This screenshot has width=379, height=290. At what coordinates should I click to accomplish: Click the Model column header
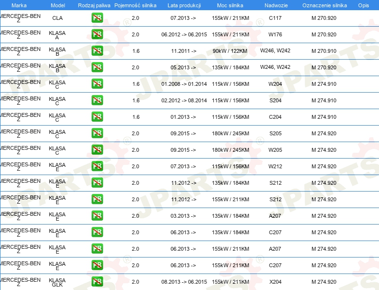click(58, 5)
